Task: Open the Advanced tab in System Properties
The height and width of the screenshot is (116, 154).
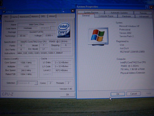Action: pos(144,16)
